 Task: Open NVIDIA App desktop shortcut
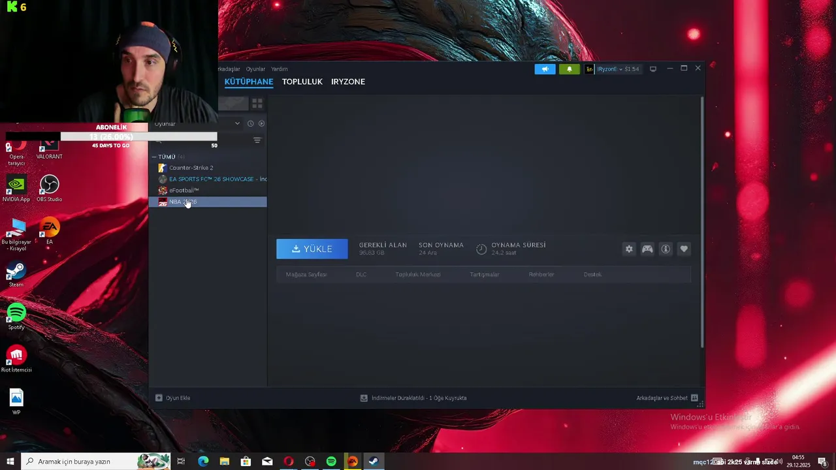coord(16,189)
